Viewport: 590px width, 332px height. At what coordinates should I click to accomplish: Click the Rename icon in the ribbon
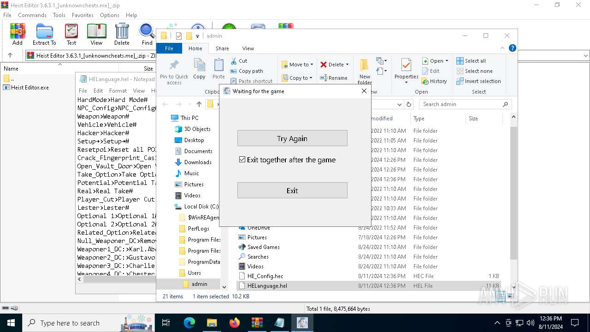(x=334, y=78)
